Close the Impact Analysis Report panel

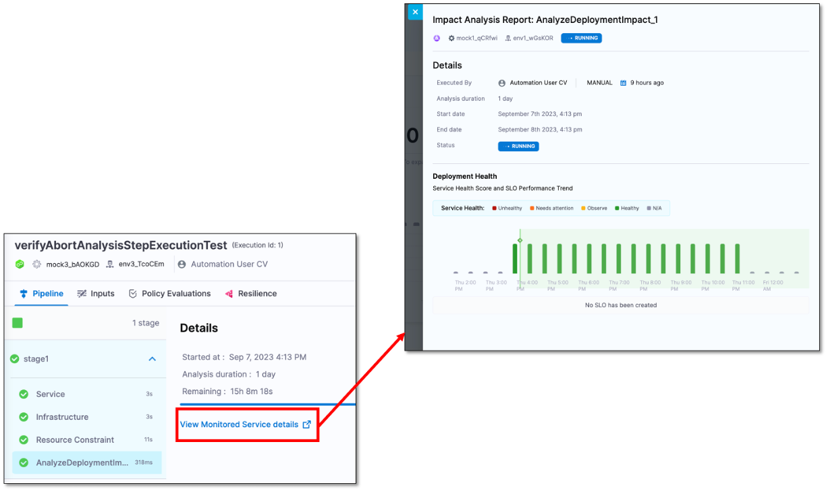coord(414,12)
